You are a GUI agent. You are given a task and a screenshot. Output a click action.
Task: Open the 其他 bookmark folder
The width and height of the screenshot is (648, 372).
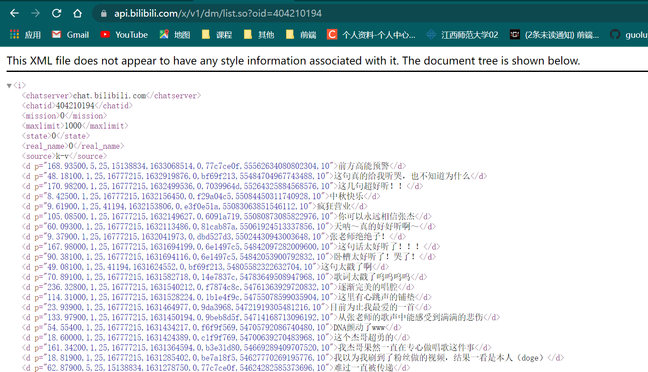click(259, 35)
